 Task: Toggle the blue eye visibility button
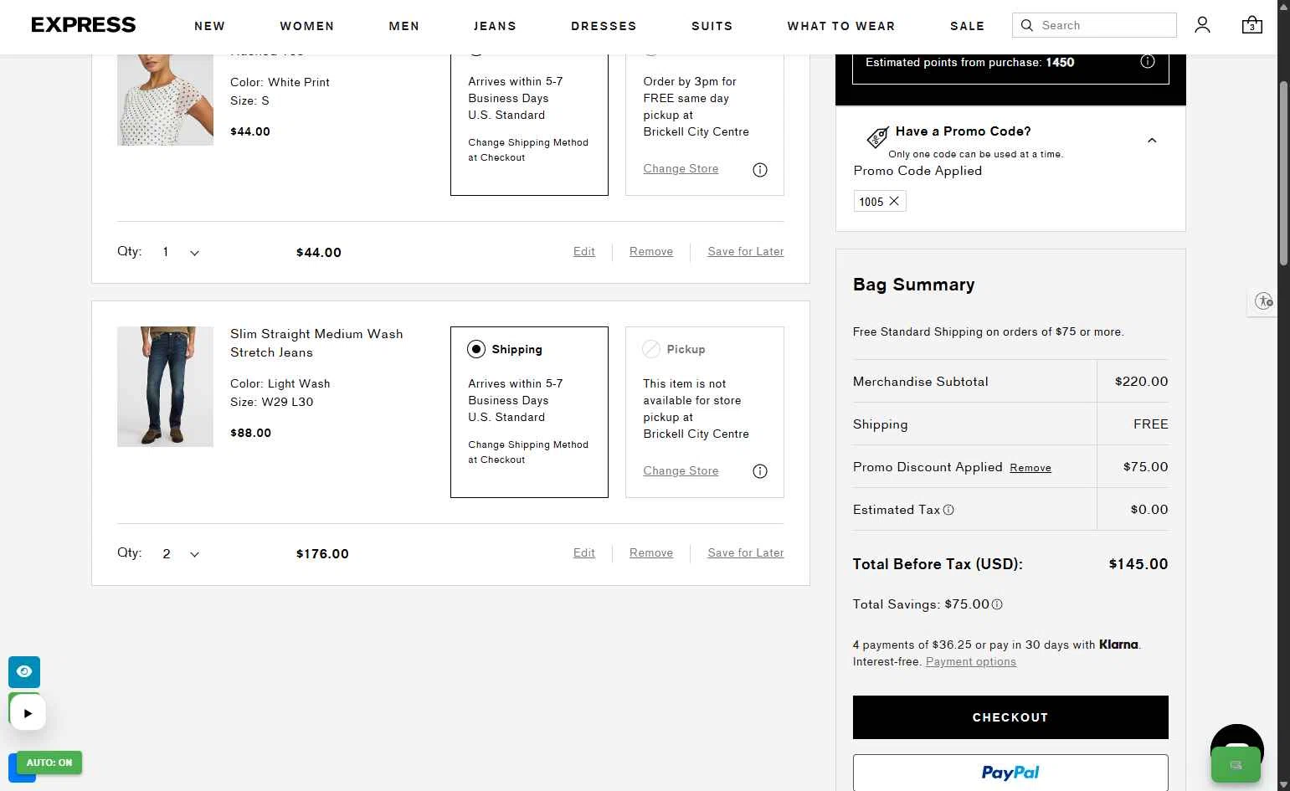tap(24, 671)
